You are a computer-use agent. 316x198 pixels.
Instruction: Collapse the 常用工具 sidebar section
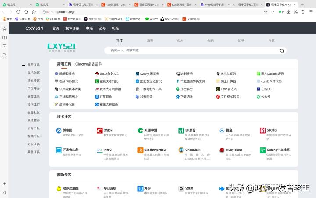coord(23,65)
